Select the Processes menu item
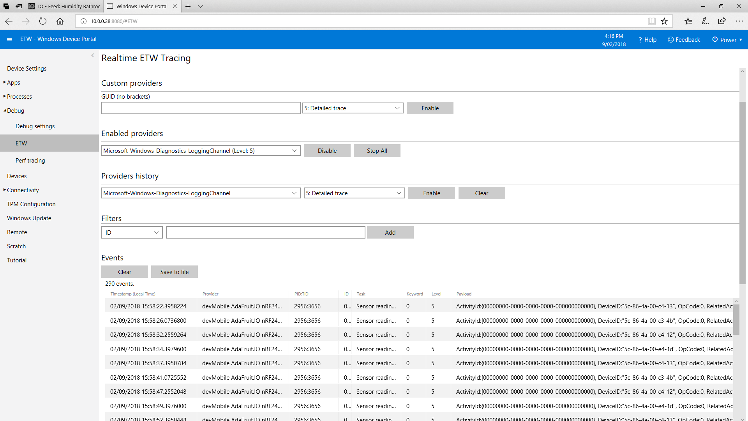 tap(19, 96)
